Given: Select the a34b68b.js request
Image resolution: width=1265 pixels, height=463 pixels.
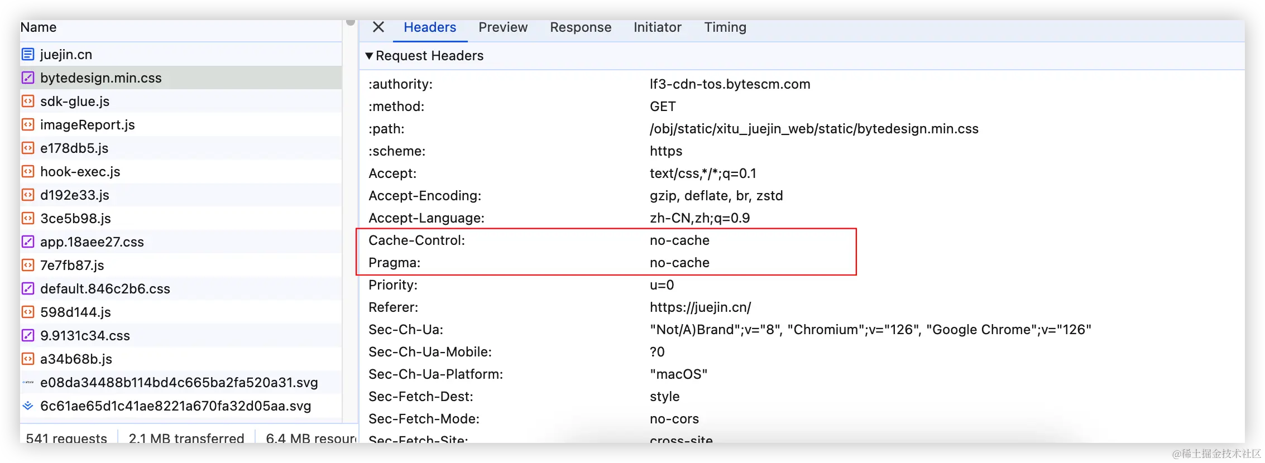Looking at the screenshot, I should pyautogui.click(x=181, y=359).
